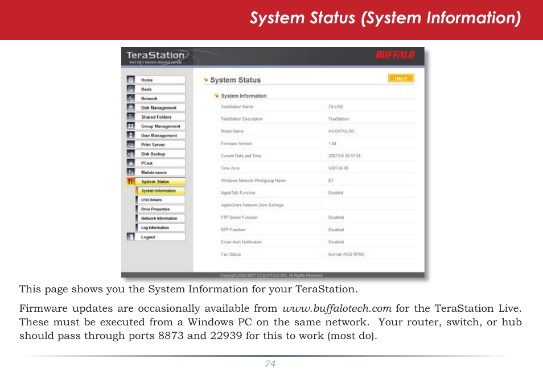Open PCast menu entry
The width and height of the screenshot is (543, 376).
[160, 163]
